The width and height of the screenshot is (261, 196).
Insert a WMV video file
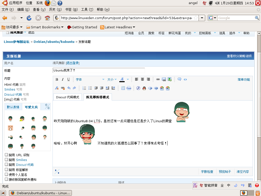click(x=168, y=88)
